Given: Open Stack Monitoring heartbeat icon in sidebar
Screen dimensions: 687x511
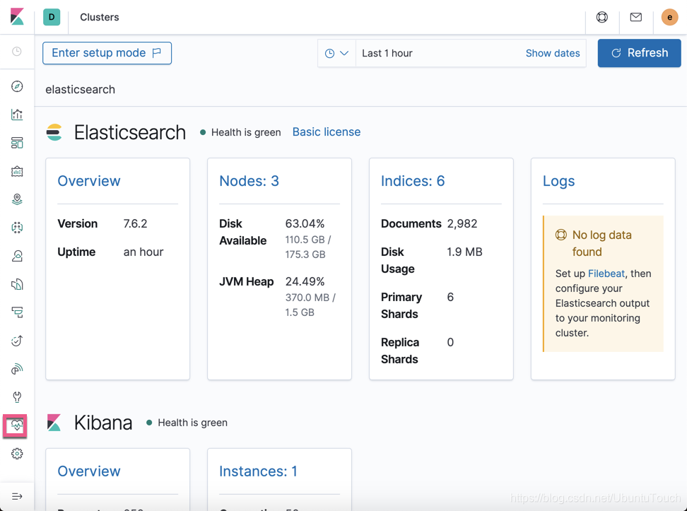Looking at the screenshot, I should pos(17,425).
